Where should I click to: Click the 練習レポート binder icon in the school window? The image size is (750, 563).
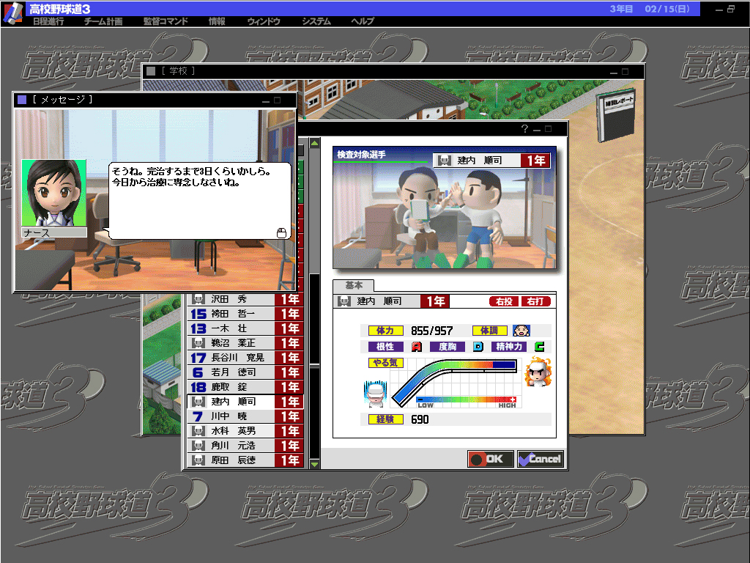(x=616, y=115)
